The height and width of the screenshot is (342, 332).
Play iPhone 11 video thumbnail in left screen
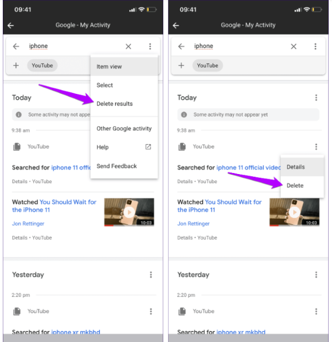129,212
